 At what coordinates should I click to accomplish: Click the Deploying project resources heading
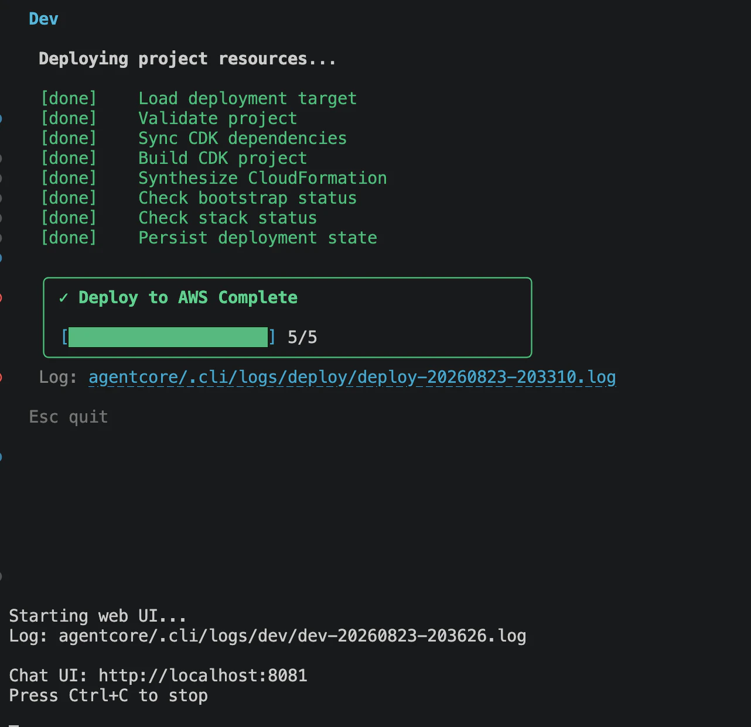[x=187, y=59]
